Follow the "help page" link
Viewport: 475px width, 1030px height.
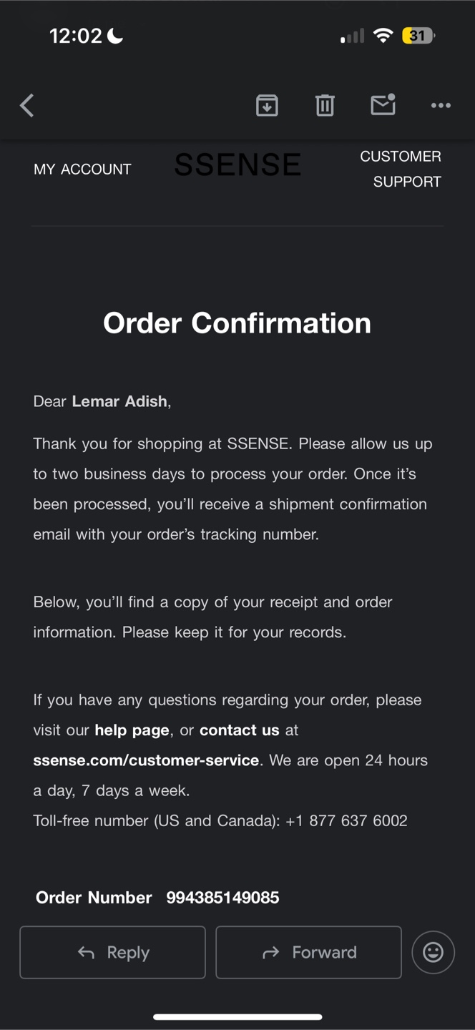132,730
